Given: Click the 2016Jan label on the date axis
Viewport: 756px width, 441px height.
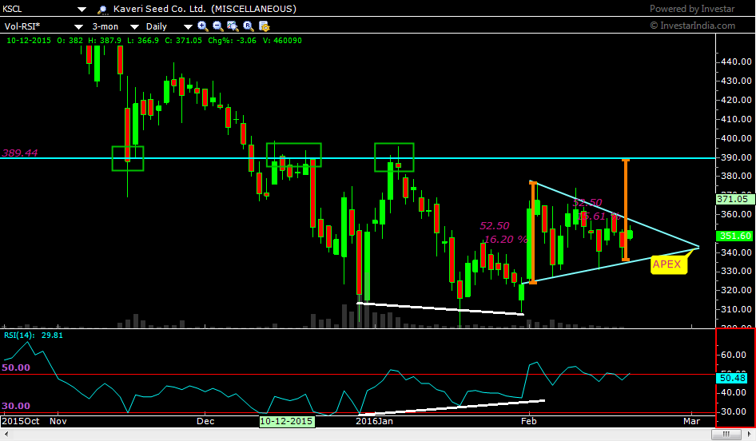Looking at the screenshot, I should coord(374,421).
